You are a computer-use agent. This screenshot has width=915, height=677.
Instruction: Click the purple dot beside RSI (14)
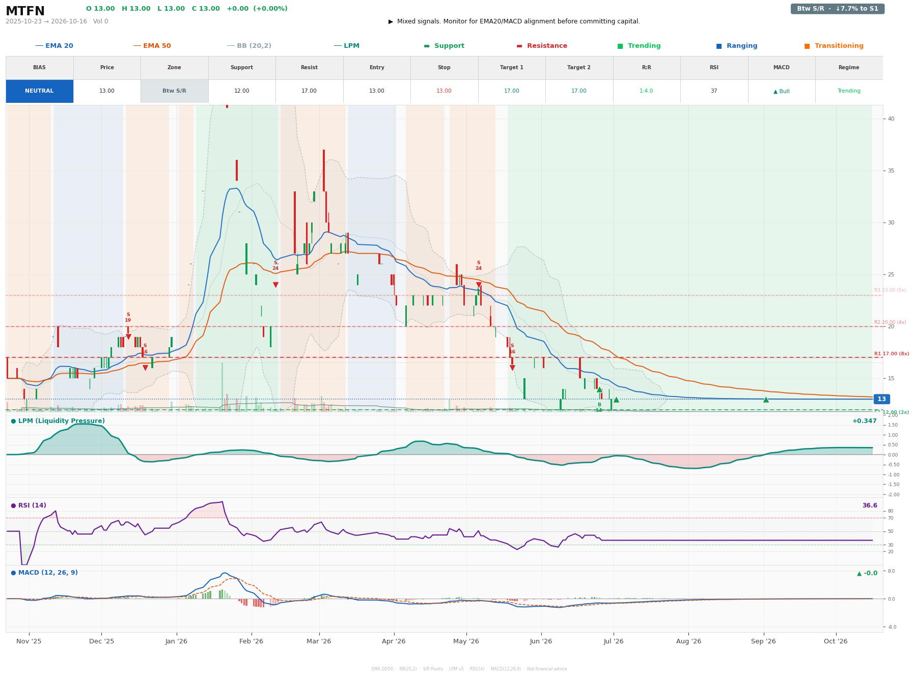(13, 505)
